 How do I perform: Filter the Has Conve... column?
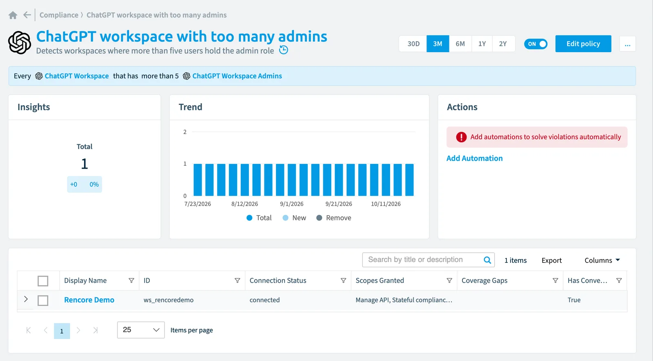[x=619, y=281]
